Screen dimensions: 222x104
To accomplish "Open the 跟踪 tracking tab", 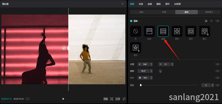I will click(x=159, y=4).
